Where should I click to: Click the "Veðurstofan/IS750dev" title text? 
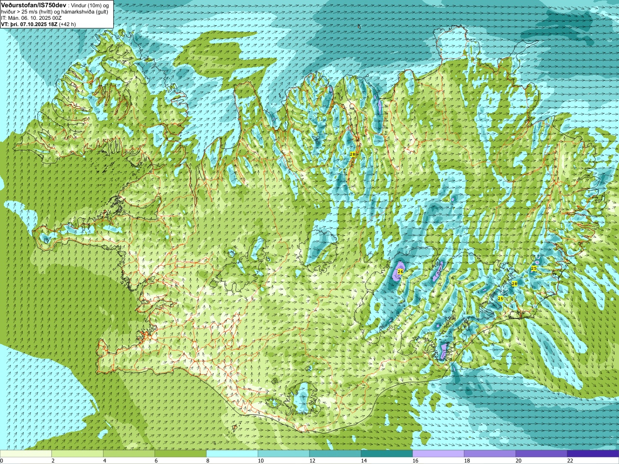point(33,5)
